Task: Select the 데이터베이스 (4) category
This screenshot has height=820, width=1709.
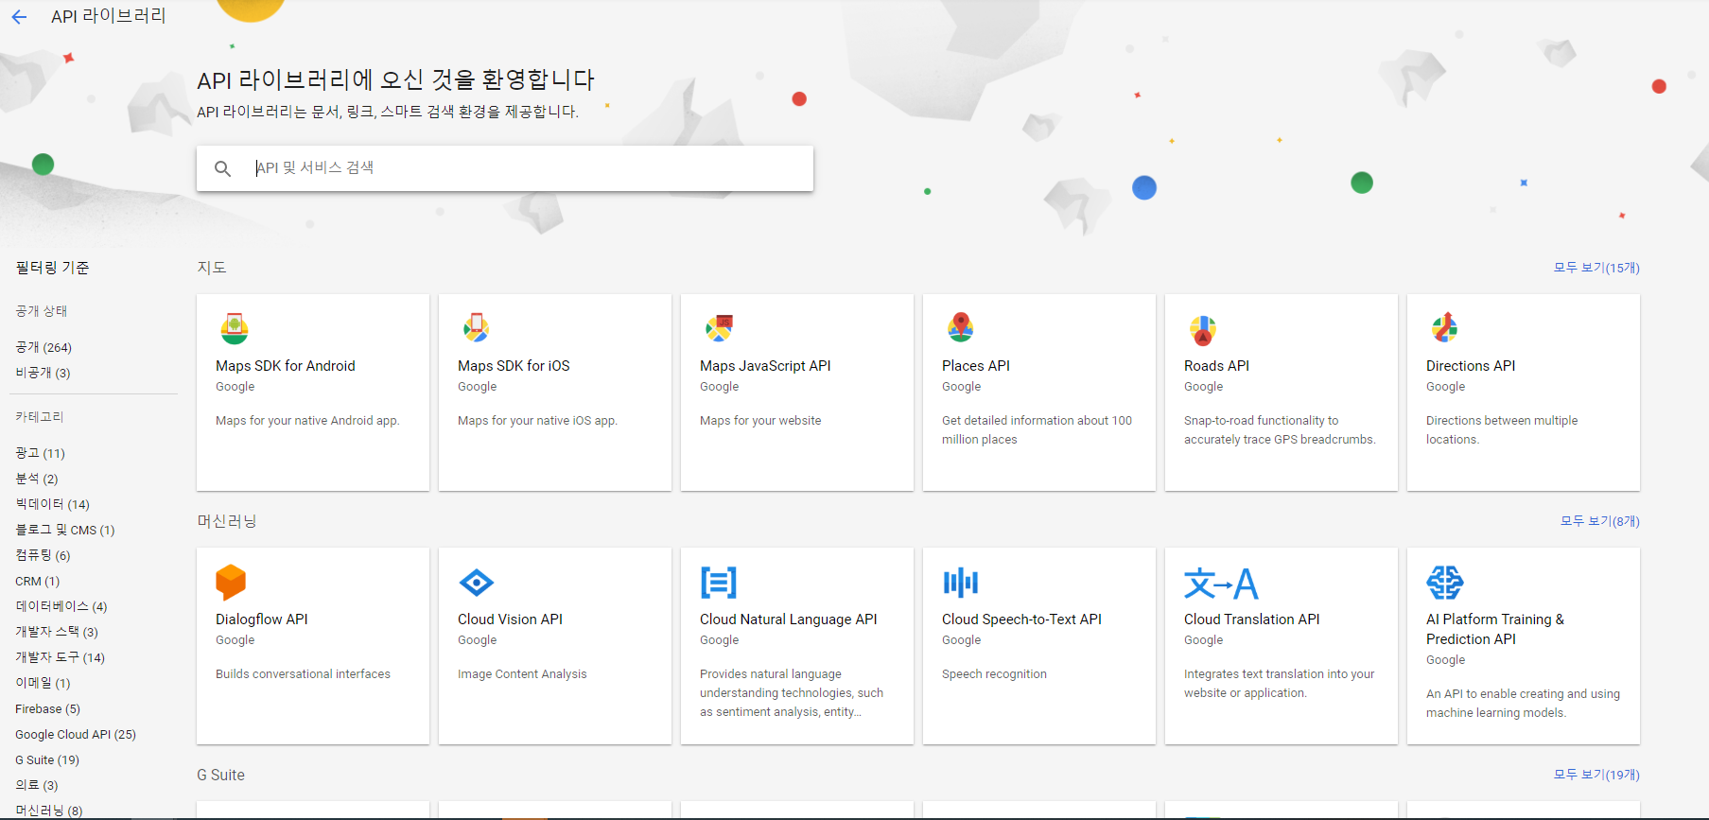Action: pos(61,606)
